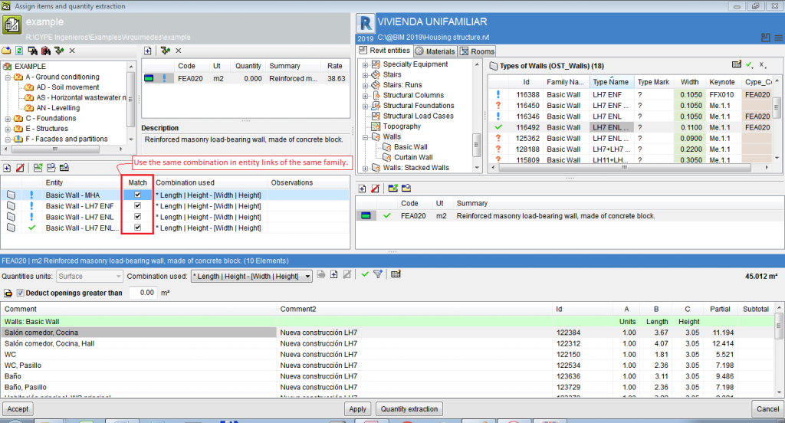Click the black binoculars search icon

coord(32,51)
